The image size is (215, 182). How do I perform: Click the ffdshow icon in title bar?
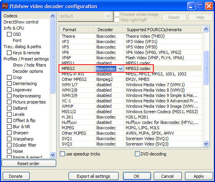pos(5,6)
